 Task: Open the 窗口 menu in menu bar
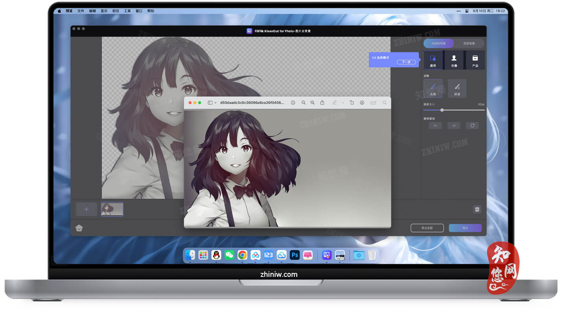click(x=139, y=11)
